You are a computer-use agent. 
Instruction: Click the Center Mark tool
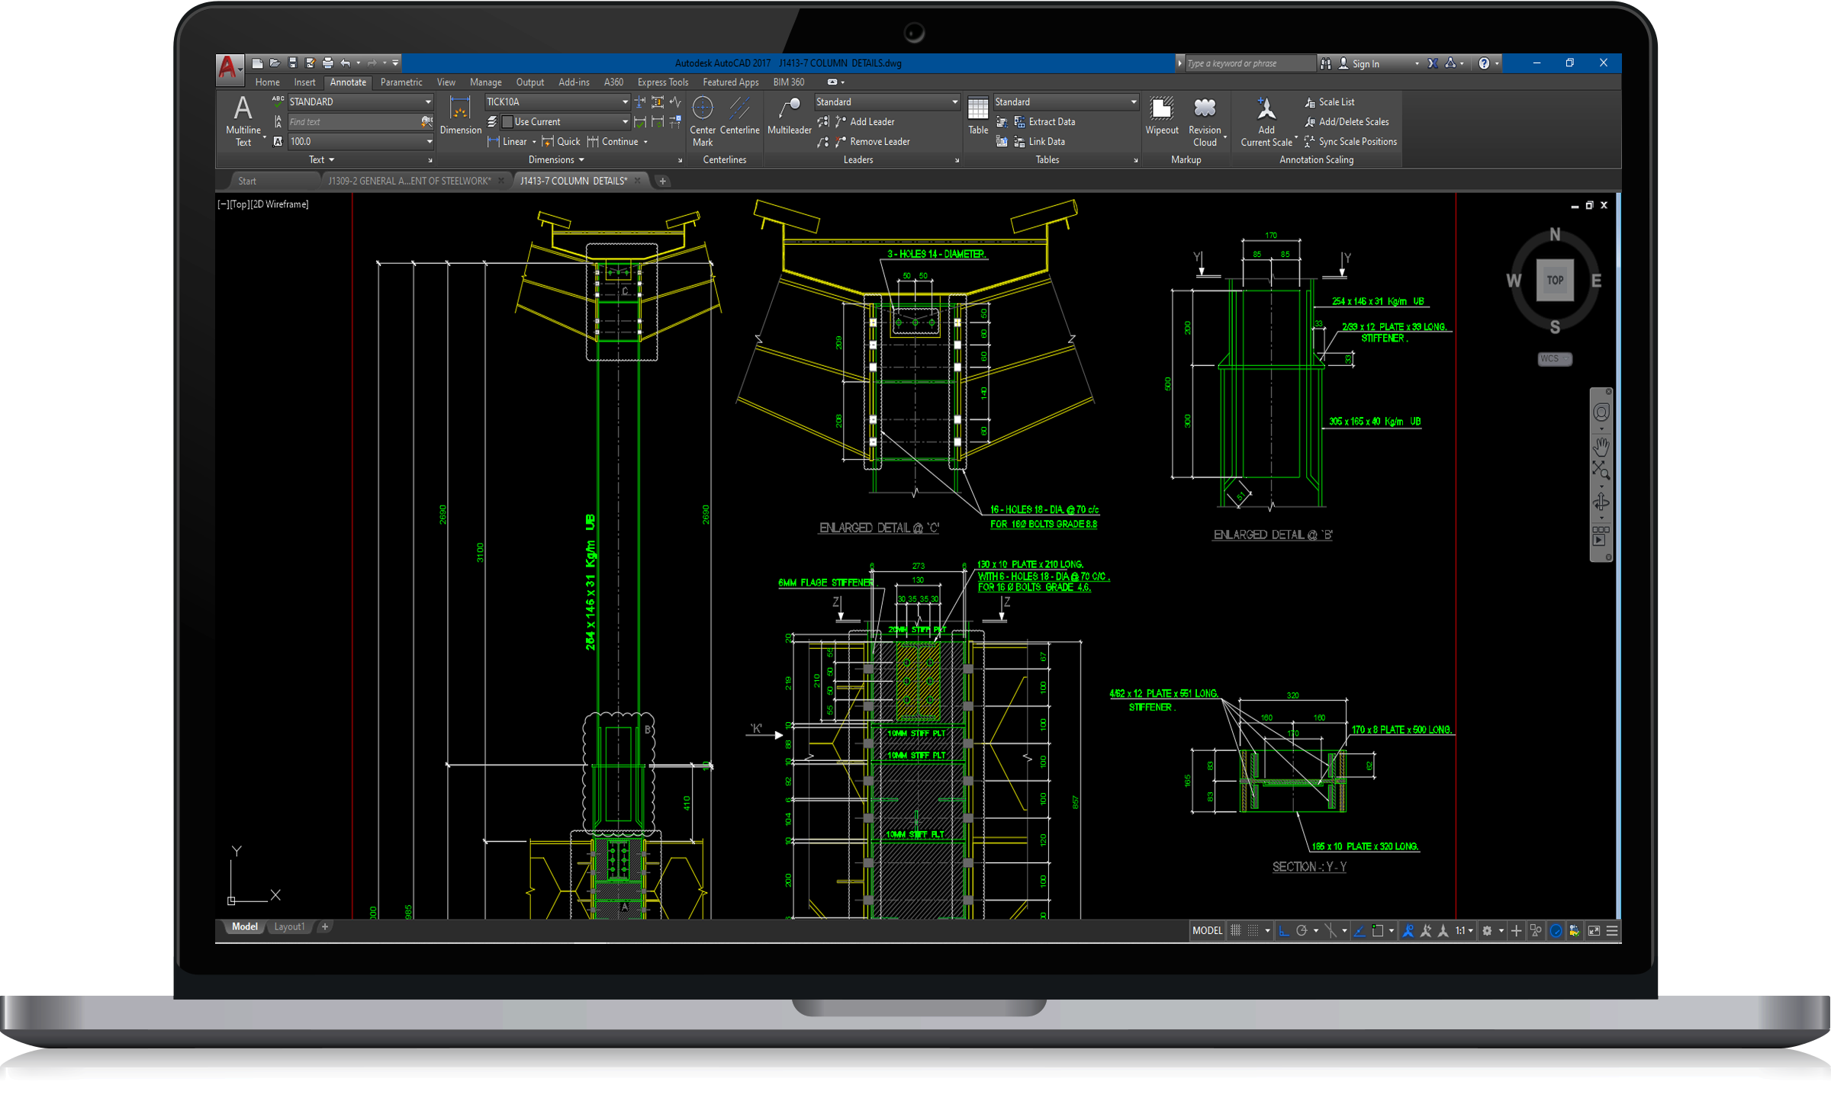(x=703, y=120)
